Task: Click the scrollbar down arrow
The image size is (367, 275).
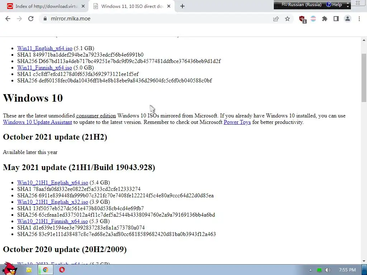Action: (x=364, y=261)
